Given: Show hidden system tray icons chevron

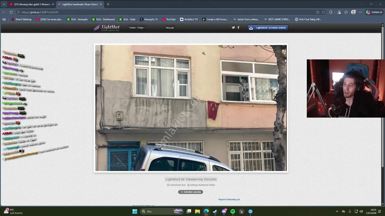Looking at the screenshot, I should point(337,211).
